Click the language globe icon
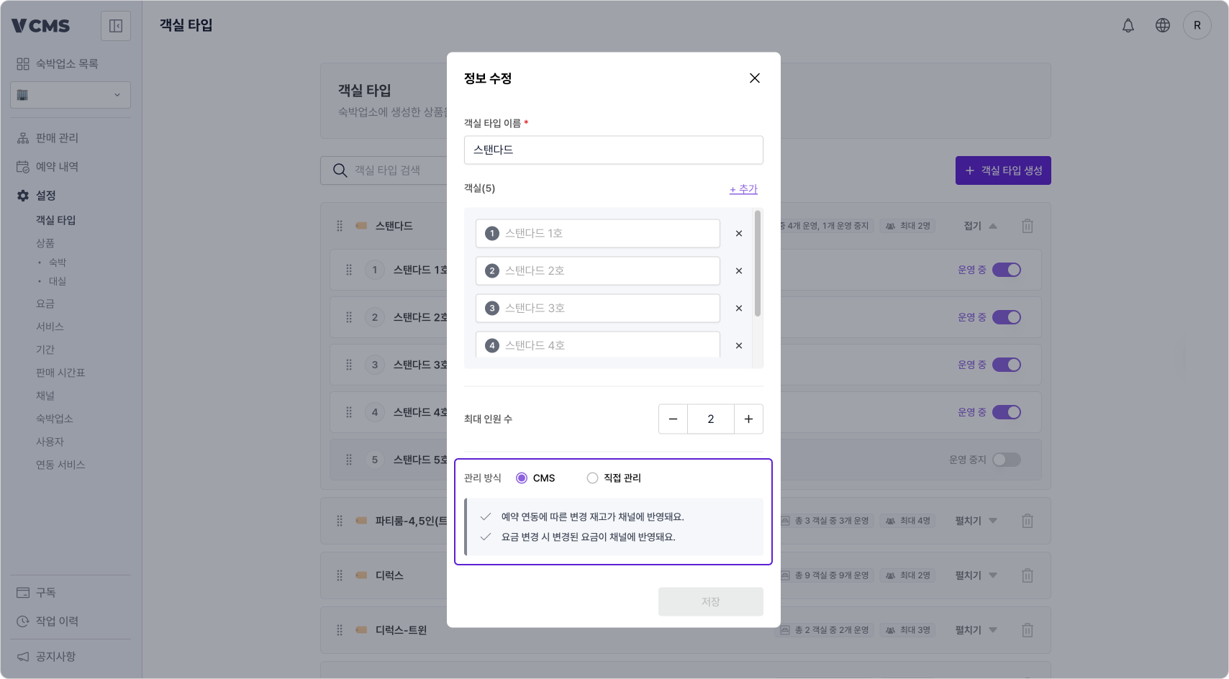This screenshot has width=1229, height=679. pyautogui.click(x=1163, y=25)
